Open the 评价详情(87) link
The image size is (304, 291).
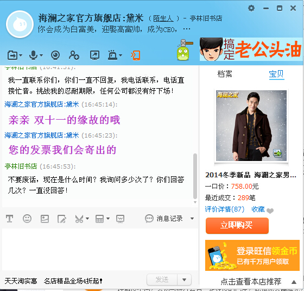click(x=225, y=209)
